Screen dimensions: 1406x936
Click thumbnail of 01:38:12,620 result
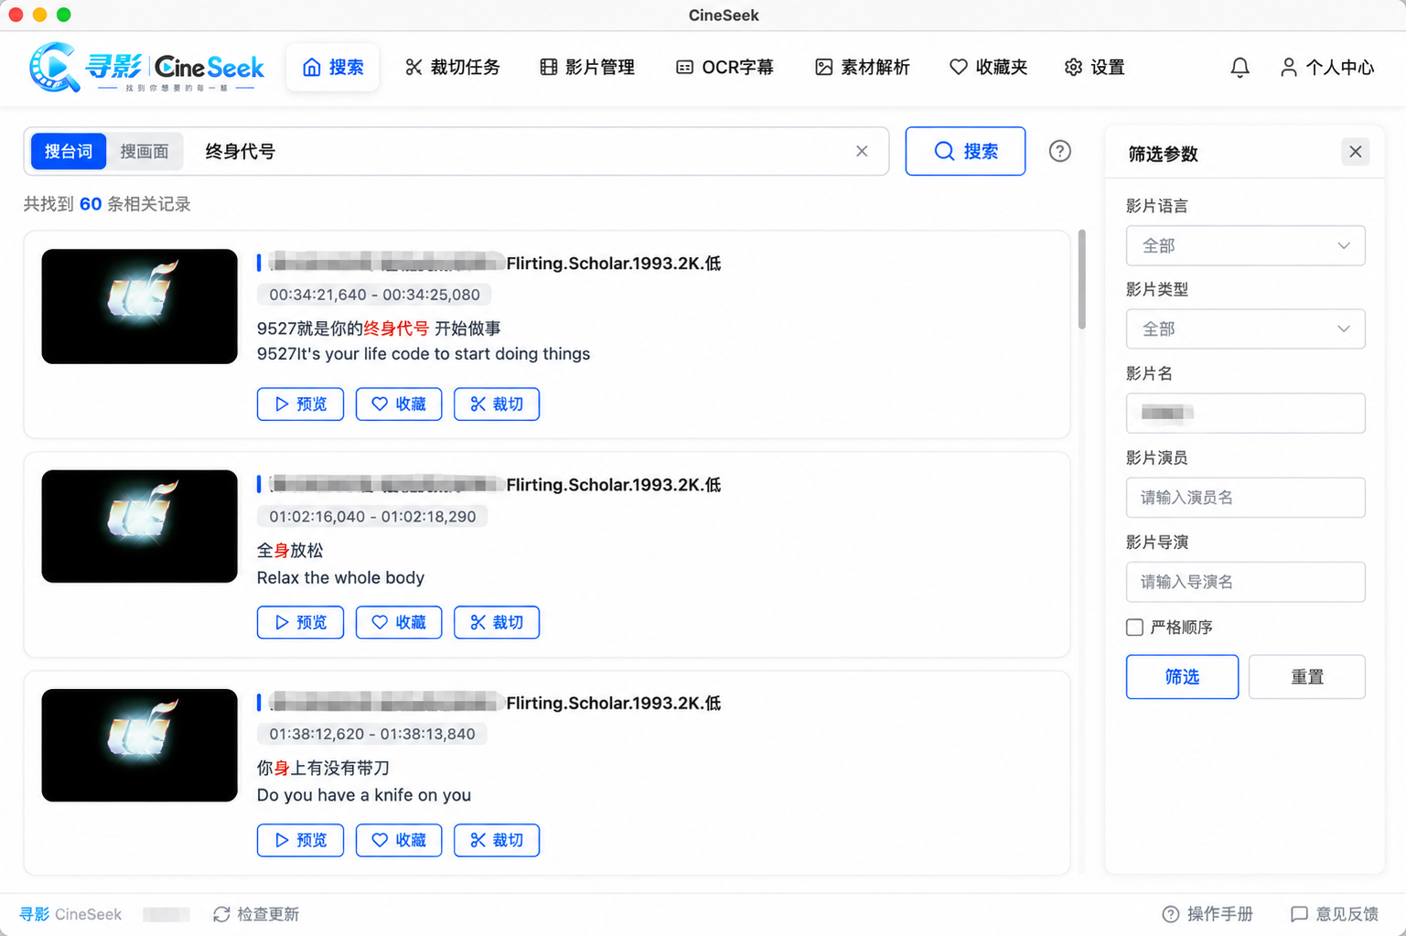139,745
